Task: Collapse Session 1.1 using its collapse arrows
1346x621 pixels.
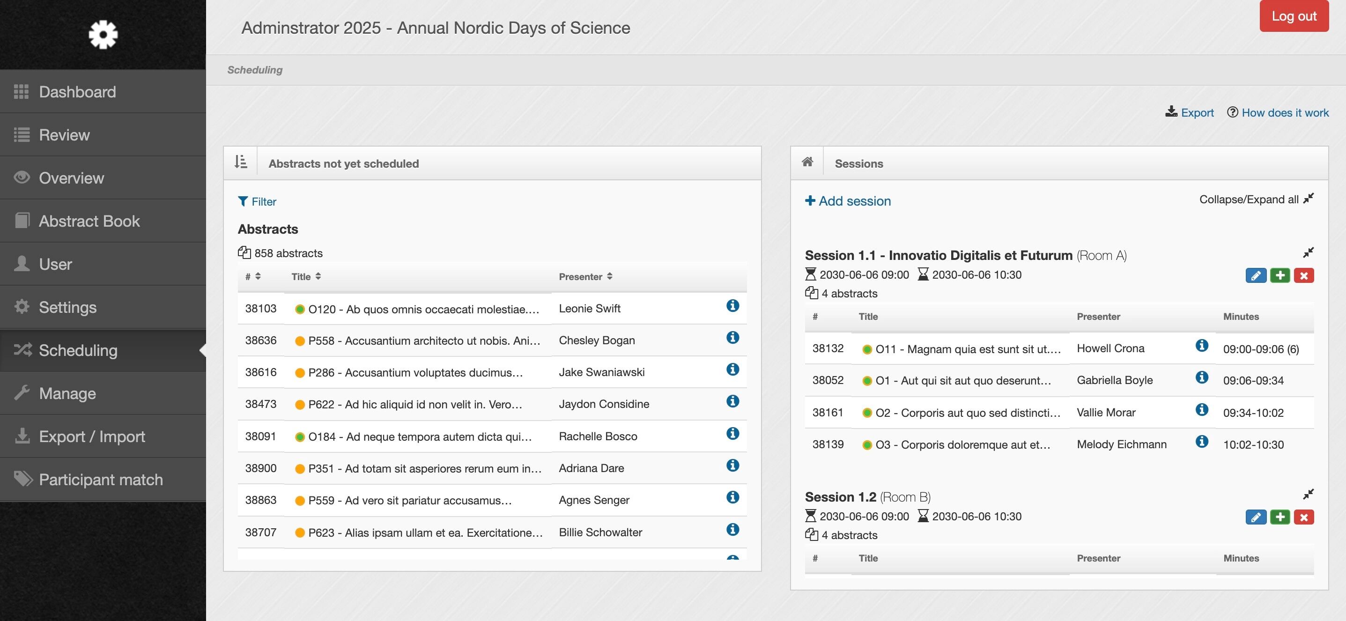Action: (x=1309, y=253)
